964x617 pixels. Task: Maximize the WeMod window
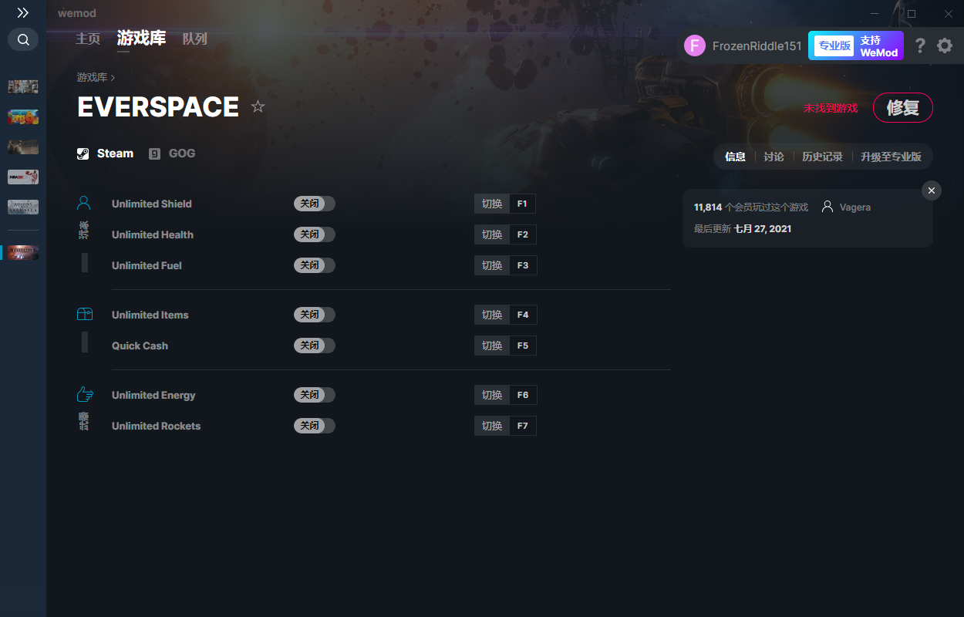[x=911, y=13]
